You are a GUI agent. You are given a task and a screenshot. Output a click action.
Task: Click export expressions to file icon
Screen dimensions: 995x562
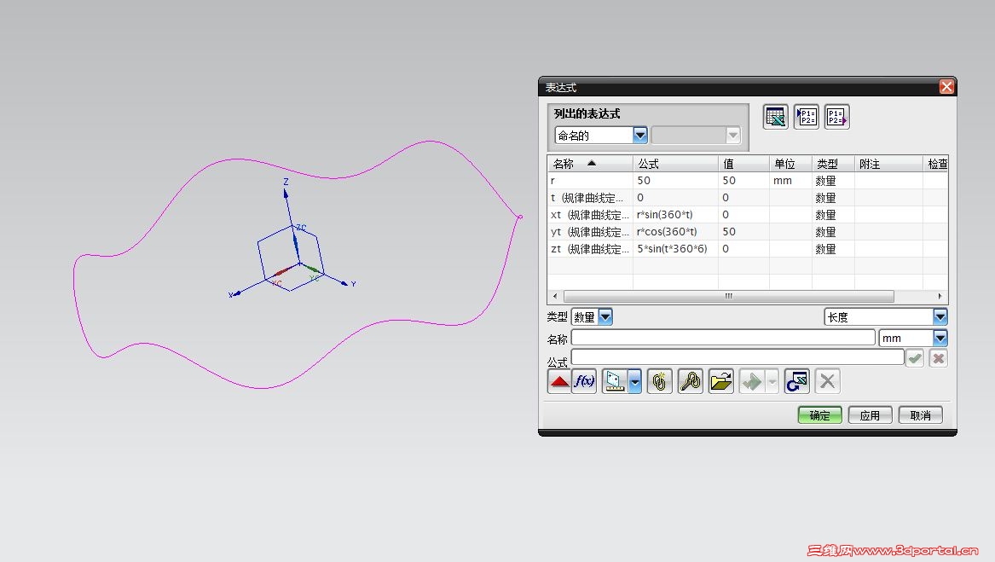pos(836,117)
